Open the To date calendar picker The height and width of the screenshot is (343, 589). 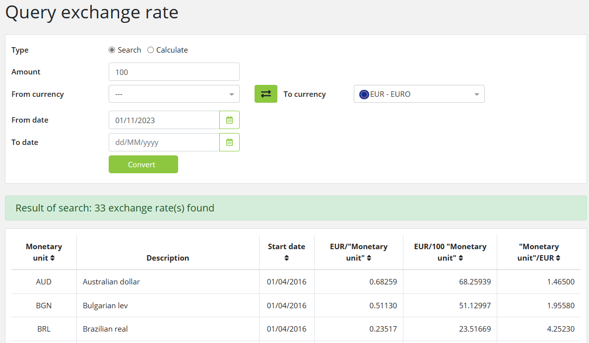pyautogui.click(x=229, y=142)
